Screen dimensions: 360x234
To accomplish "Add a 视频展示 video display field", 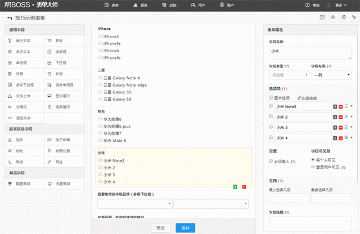I will (65, 107).
